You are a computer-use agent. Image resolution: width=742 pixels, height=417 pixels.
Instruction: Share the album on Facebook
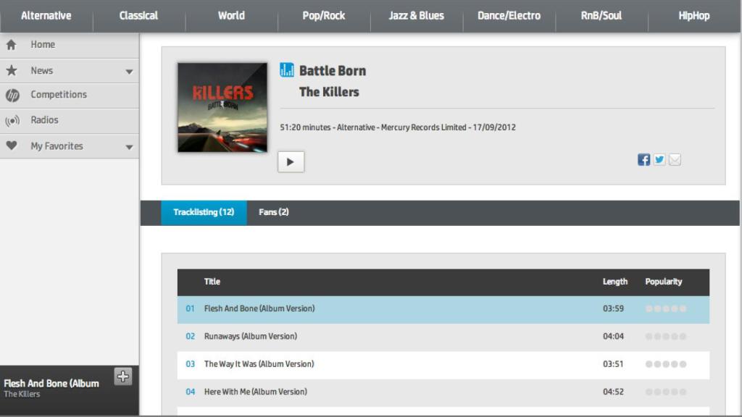click(x=643, y=159)
